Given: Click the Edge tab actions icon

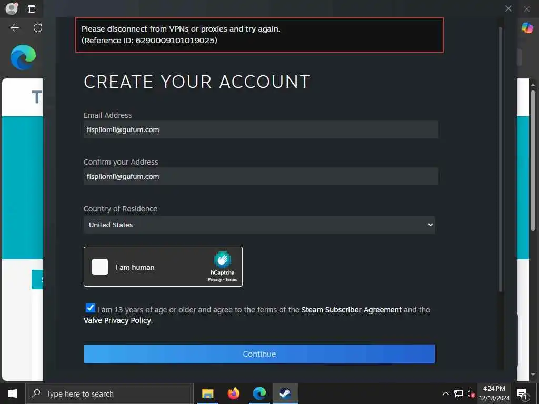Looking at the screenshot, I should click(x=31, y=9).
